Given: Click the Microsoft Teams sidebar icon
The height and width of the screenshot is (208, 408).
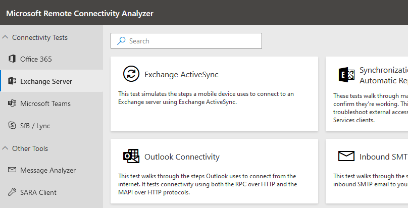Looking at the screenshot, I should pyautogui.click(x=12, y=103).
